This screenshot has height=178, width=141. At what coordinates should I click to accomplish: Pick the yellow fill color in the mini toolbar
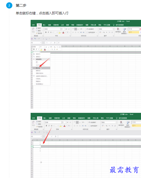coord(41,49)
